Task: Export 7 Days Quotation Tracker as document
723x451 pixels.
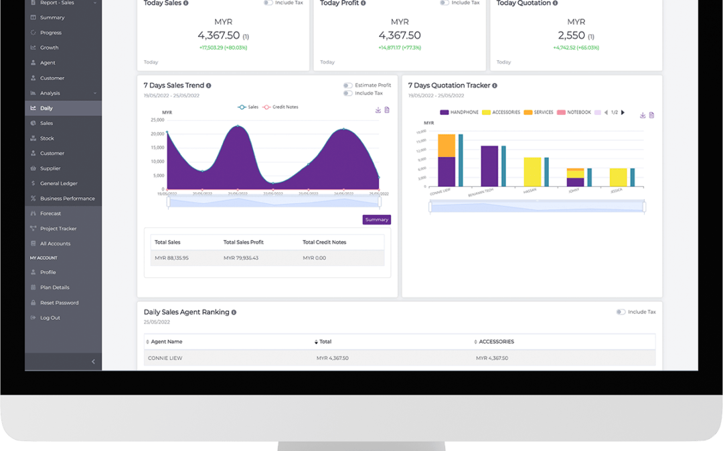Action: (651, 115)
